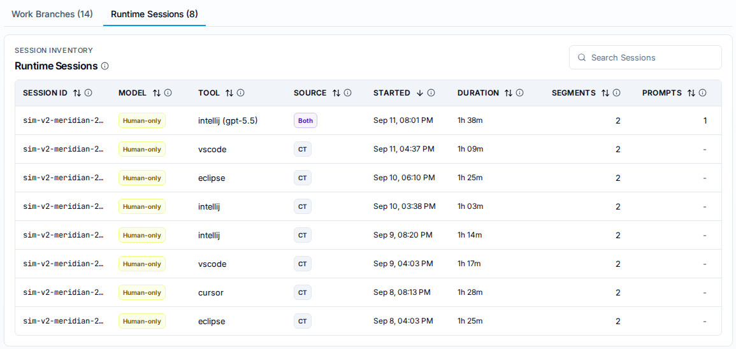
Task: Show Source column info icon
Action: (347, 93)
